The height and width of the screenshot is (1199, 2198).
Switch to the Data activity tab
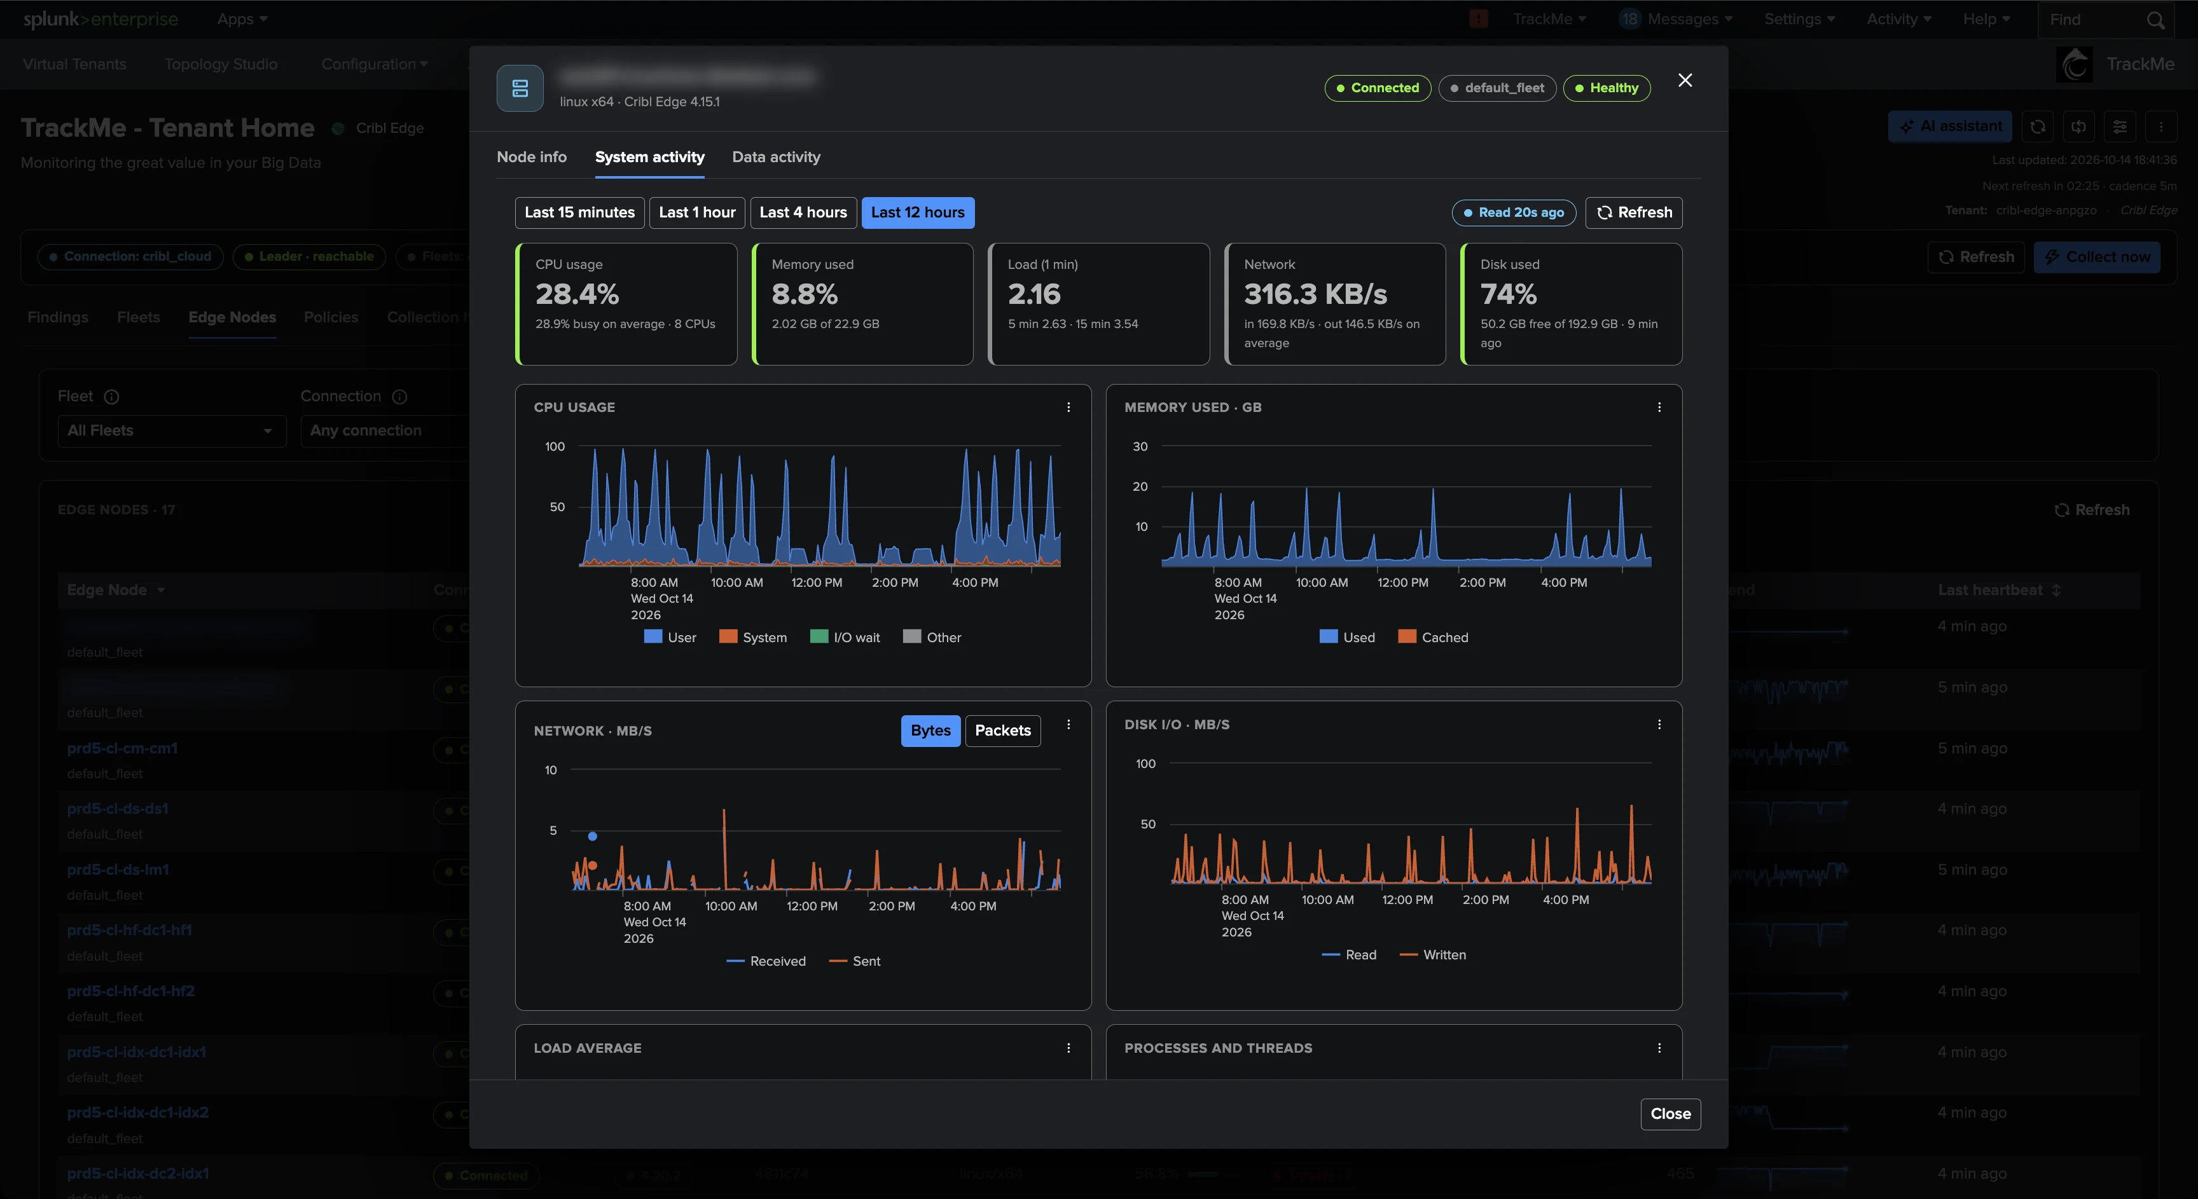click(776, 157)
